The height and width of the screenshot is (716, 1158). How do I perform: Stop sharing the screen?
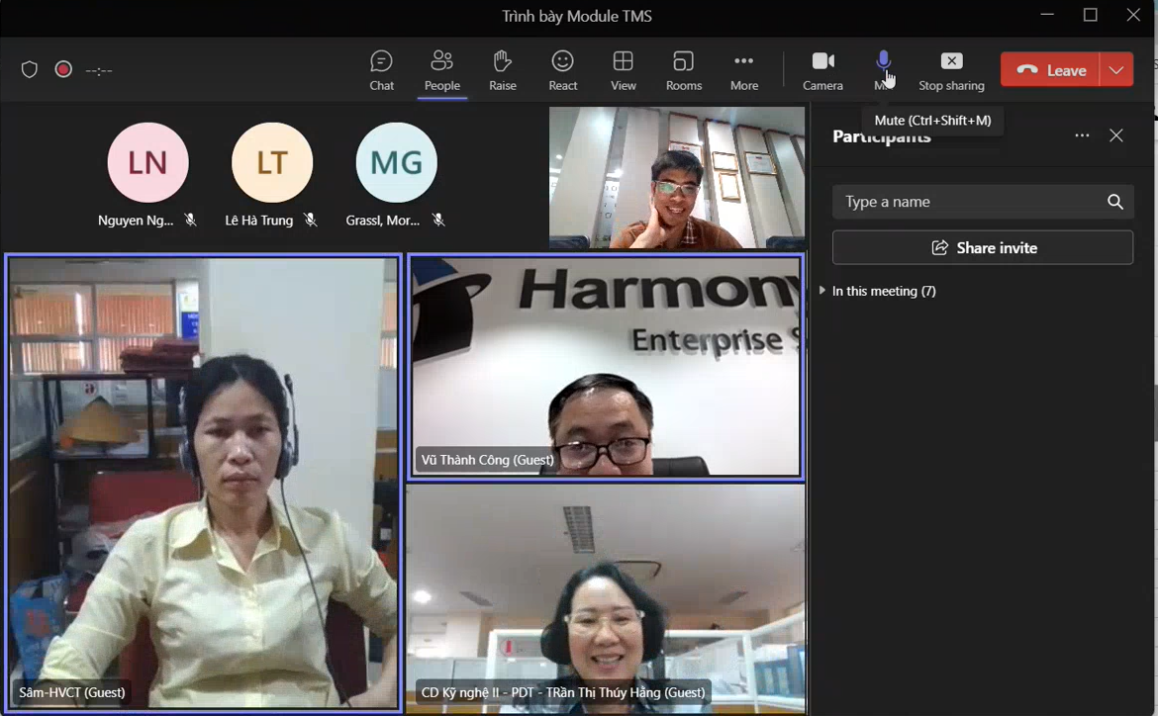951,70
